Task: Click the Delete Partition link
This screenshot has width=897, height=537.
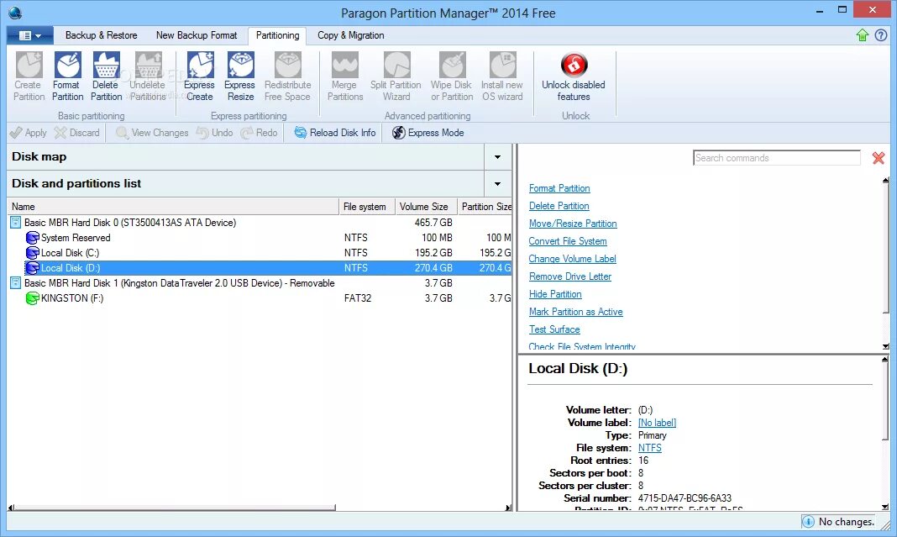Action: coord(559,206)
